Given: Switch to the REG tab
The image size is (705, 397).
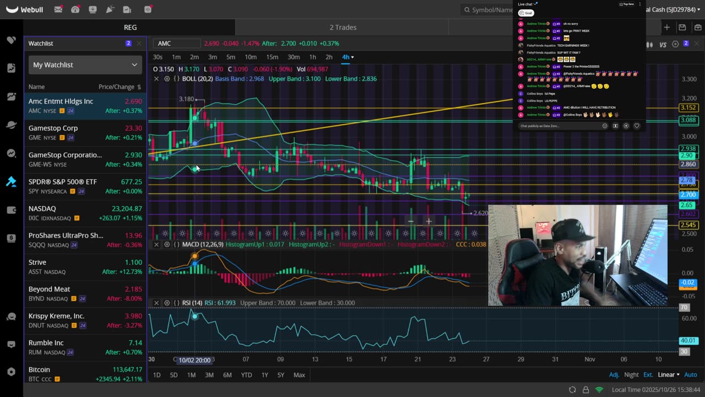Looking at the screenshot, I should [x=130, y=28].
